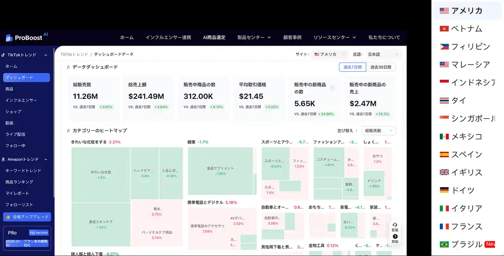Open インフルエンサー in the sidebar
504x256 pixels.
[21, 100]
